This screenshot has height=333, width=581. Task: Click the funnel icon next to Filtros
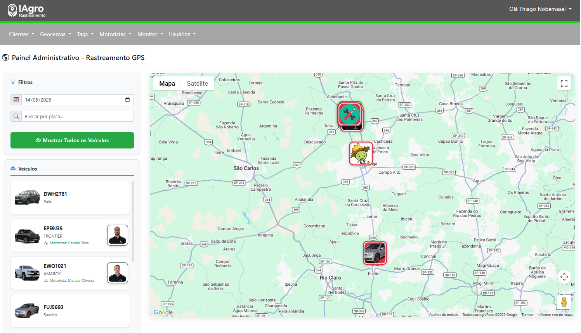click(x=13, y=82)
